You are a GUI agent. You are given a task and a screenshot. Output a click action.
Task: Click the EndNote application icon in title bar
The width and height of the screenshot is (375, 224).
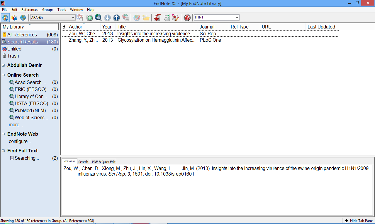pos(3,3)
